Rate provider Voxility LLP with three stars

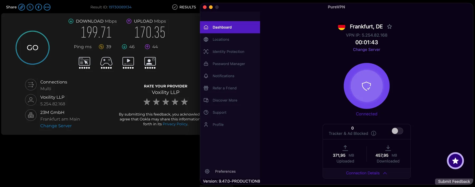point(166,102)
